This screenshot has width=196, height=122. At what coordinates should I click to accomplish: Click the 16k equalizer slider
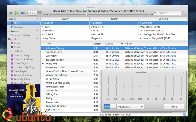pyautogui.click(x=181, y=86)
